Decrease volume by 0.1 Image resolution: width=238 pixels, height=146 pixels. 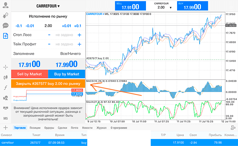point(19,26)
